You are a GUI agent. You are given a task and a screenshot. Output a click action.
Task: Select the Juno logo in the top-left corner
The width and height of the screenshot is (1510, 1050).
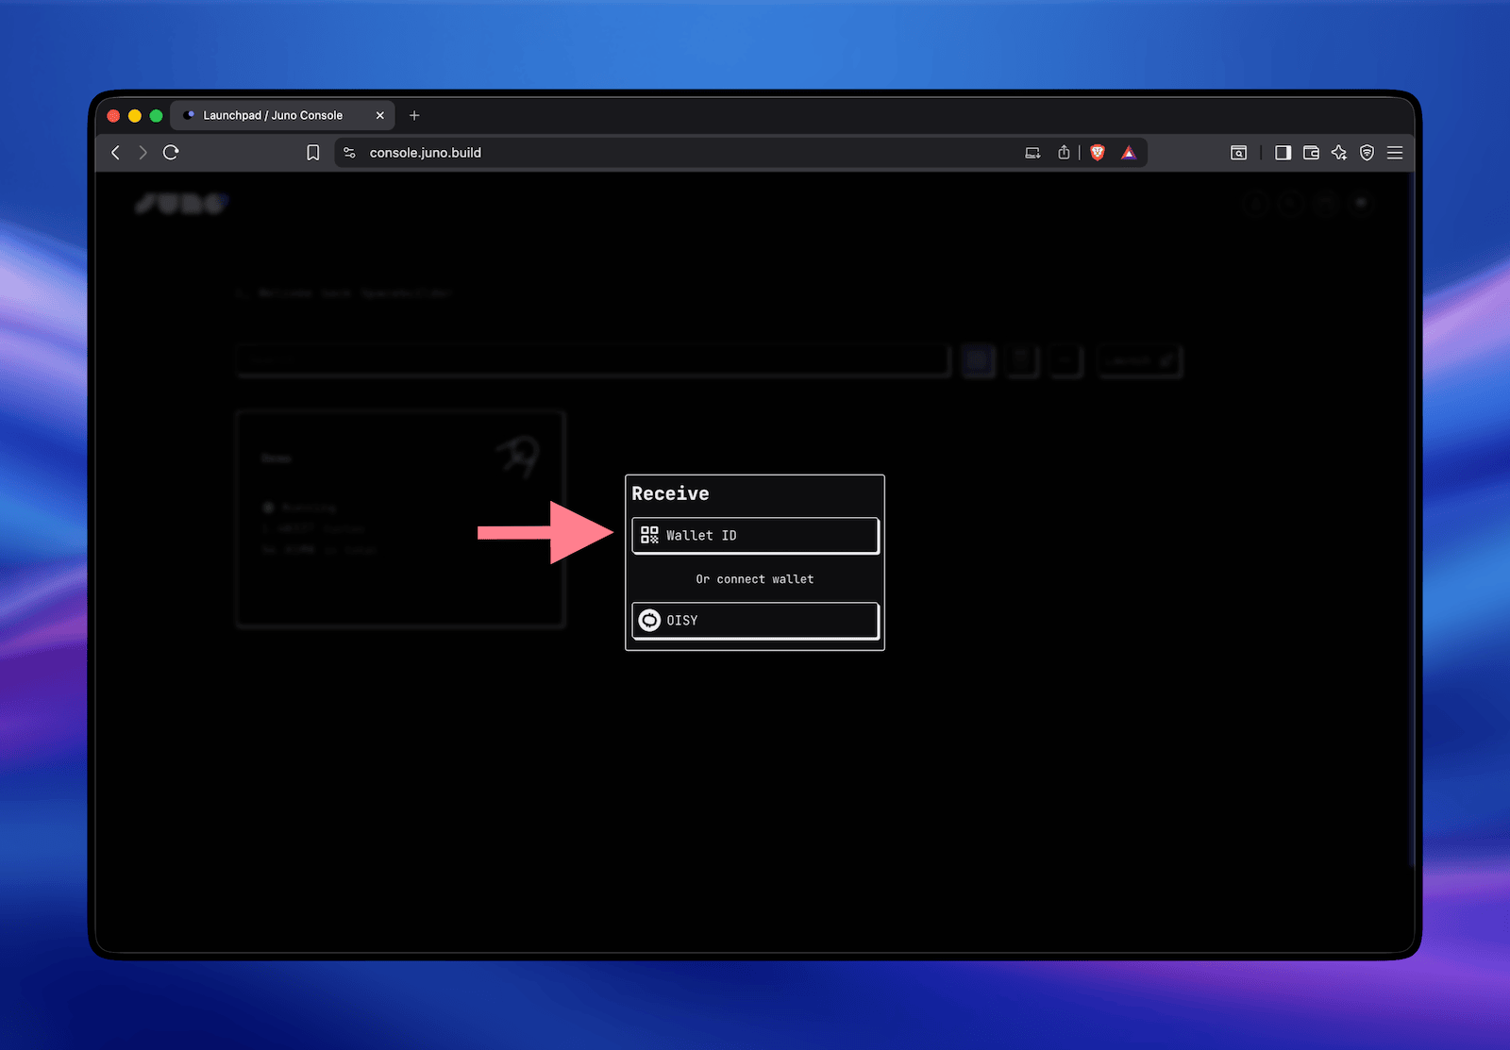[x=180, y=203]
